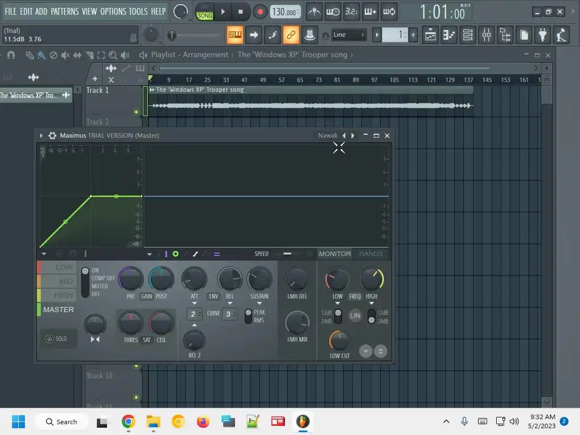Toggle the link/multilink controllers icon
Screen dimensions: 580x435
291,35
